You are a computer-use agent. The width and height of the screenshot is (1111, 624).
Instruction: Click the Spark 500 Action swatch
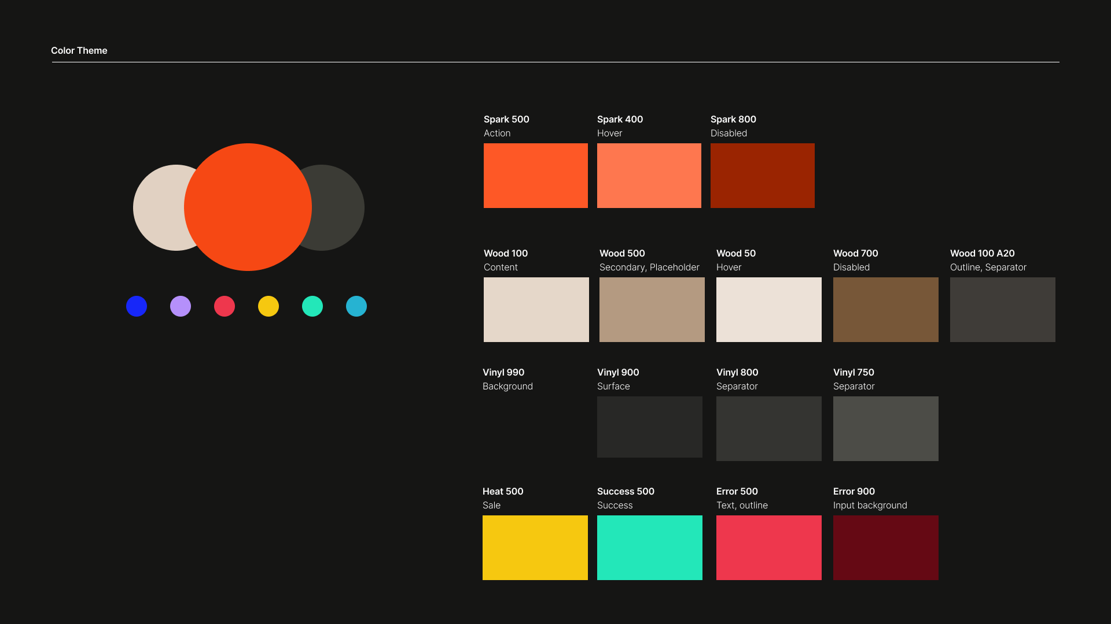[x=535, y=176]
